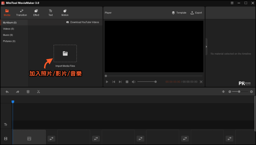The image size is (256, 145).
Task: Delete the selected clip trash icon
Action: (28, 92)
